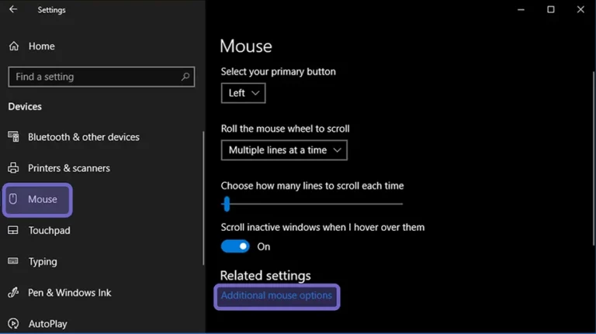Image resolution: width=596 pixels, height=334 pixels.
Task: Click the Pen & Windows Ink icon
Action: [x=13, y=292]
